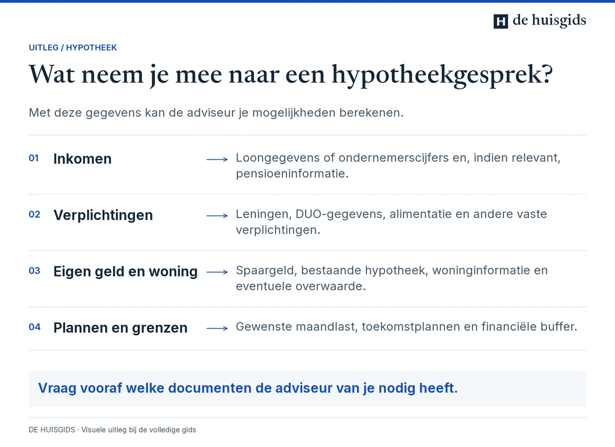Click the number 04 beside Plannen en grenzen
615x447 pixels.
[34, 327]
